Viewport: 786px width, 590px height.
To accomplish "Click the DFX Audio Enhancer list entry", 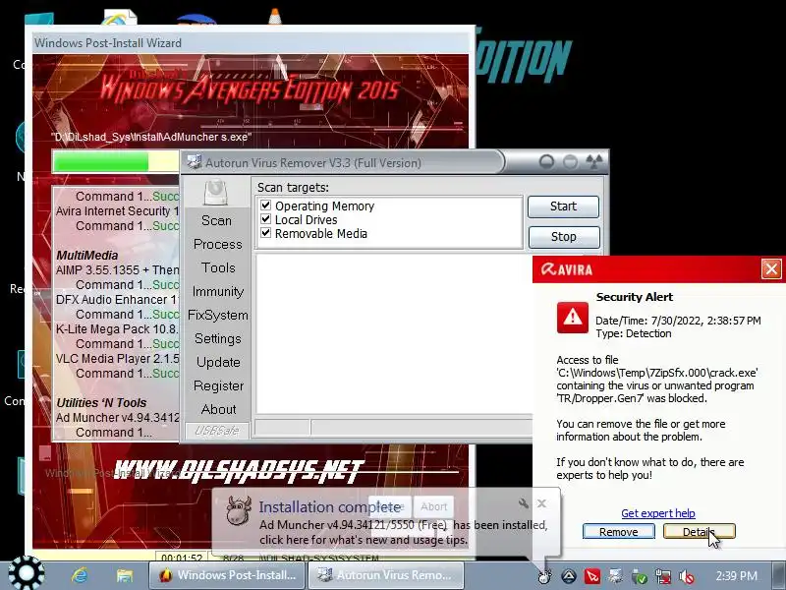I will point(117,300).
